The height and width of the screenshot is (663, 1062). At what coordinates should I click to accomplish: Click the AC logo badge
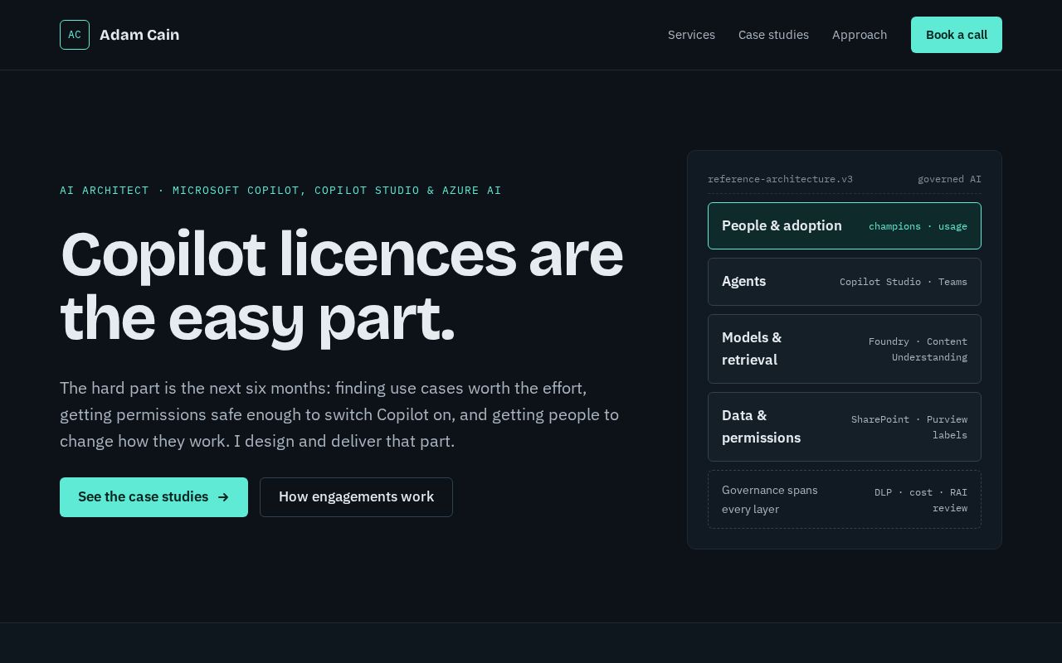point(75,35)
